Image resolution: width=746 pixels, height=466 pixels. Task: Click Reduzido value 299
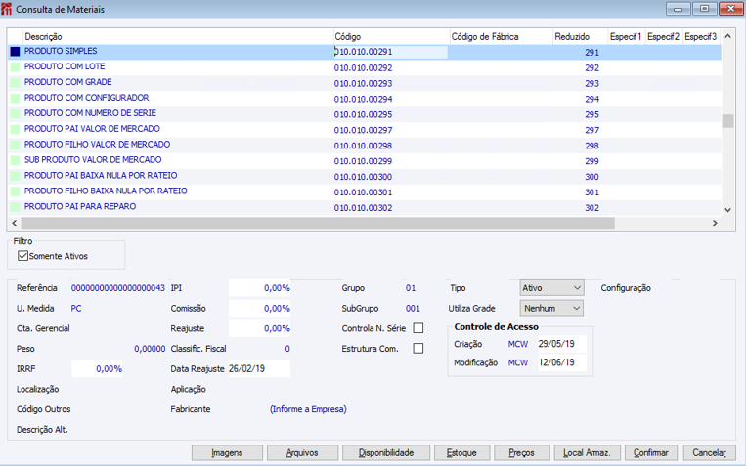(592, 161)
